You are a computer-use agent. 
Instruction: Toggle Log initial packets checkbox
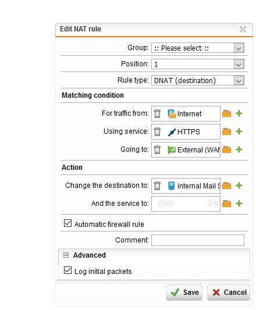click(x=67, y=270)
